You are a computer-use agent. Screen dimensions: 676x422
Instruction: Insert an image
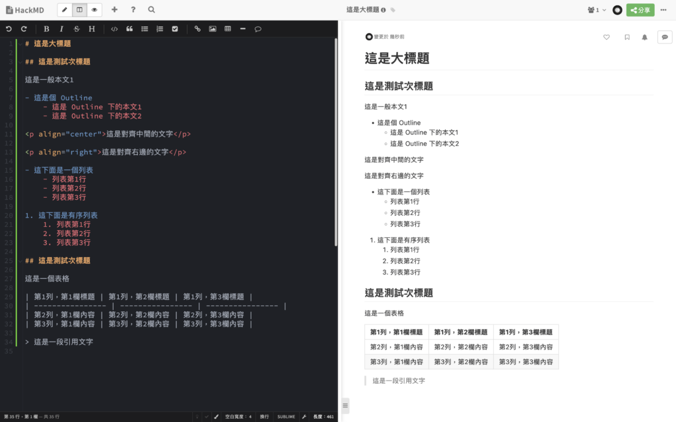click(212, 28)
